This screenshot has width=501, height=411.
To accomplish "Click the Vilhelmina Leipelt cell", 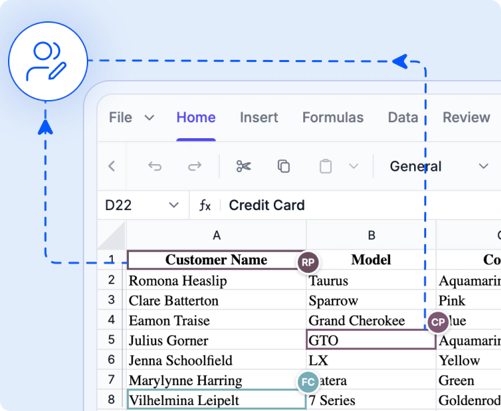I will (x=216, y=400).
